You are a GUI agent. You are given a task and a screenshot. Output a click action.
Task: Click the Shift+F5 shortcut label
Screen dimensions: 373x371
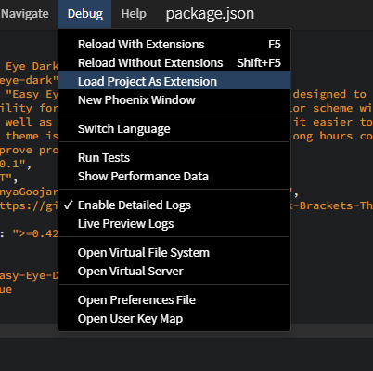point(259,63)
